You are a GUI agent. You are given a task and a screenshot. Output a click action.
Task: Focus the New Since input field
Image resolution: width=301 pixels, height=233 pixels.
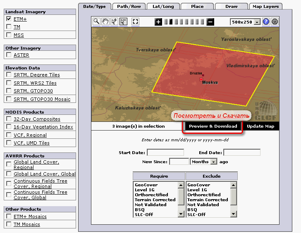coord(179,162)
